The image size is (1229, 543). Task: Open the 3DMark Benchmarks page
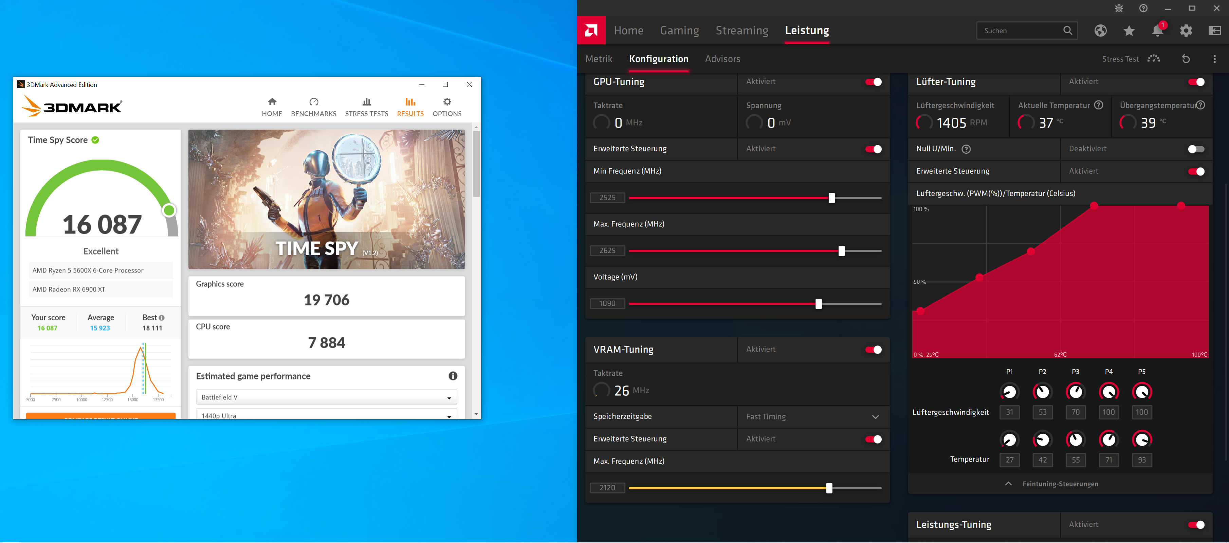(x=313, y=106)
